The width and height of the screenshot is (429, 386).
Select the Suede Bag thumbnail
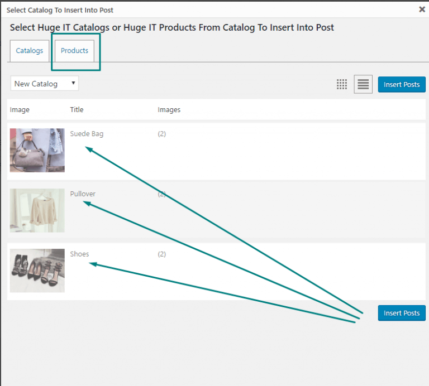click(x=37, y=150)
